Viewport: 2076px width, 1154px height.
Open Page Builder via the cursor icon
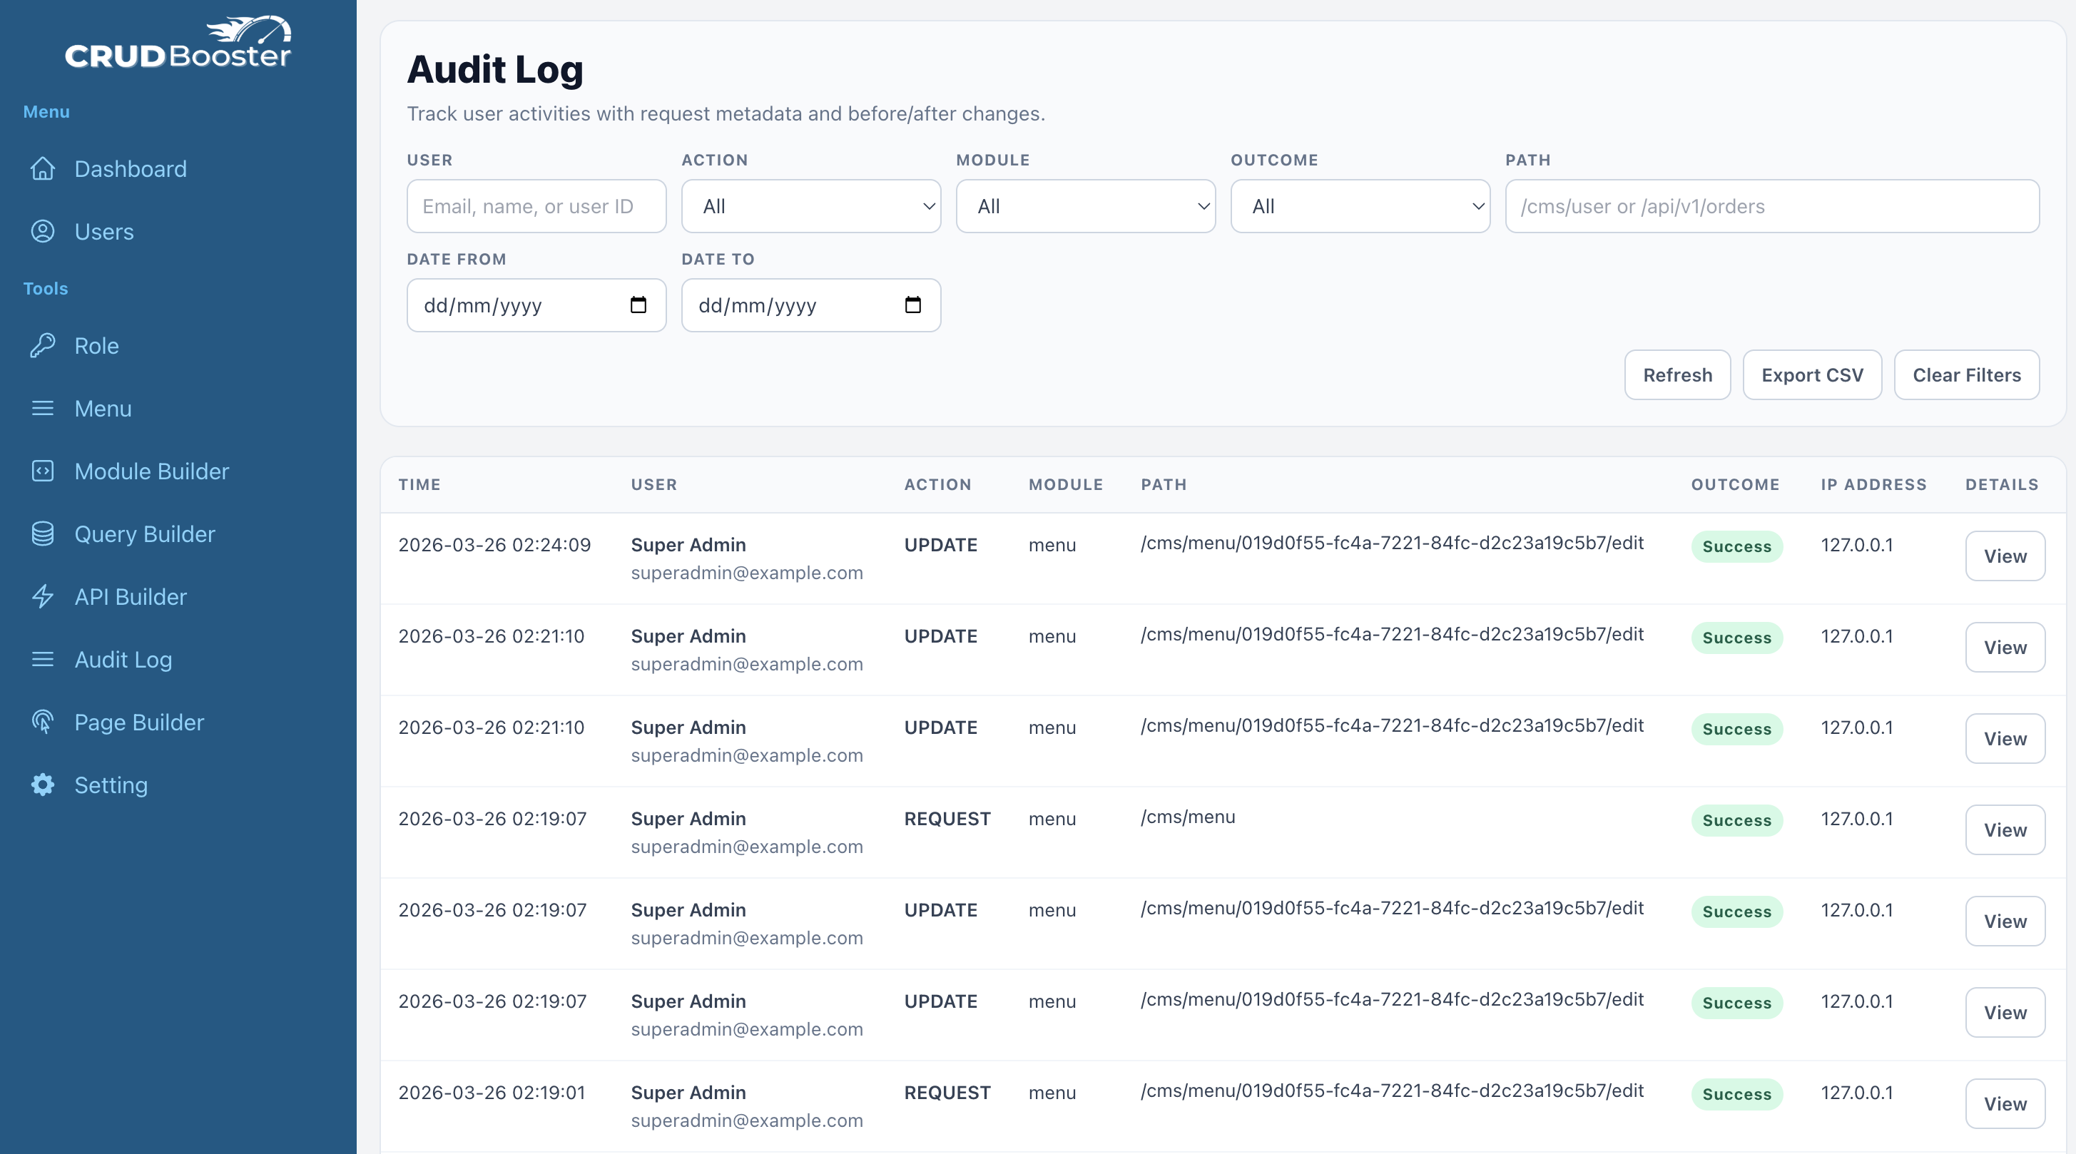tap(43, 722)
